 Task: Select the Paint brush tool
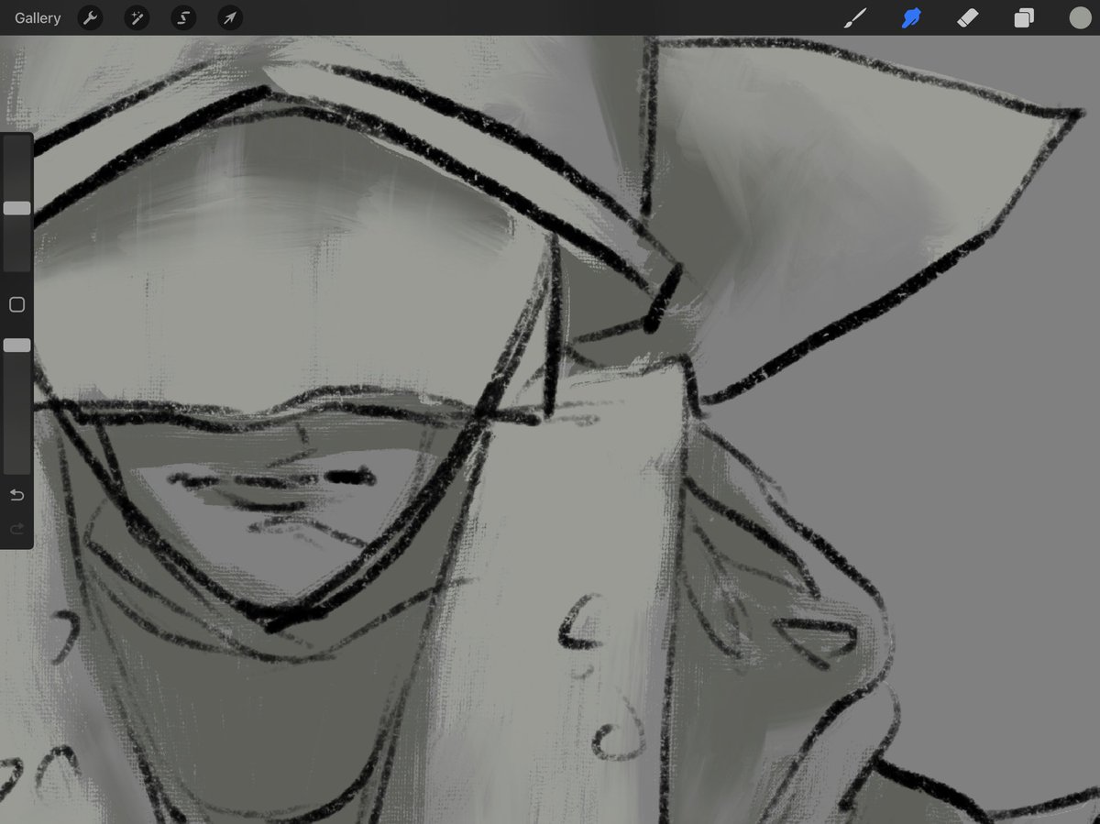[855, 17]
